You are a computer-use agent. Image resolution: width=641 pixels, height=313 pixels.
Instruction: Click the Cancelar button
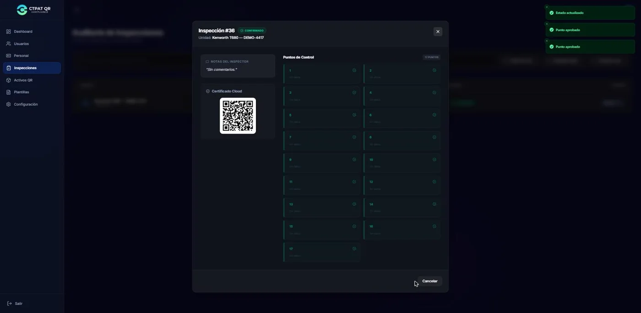[430, 281]
